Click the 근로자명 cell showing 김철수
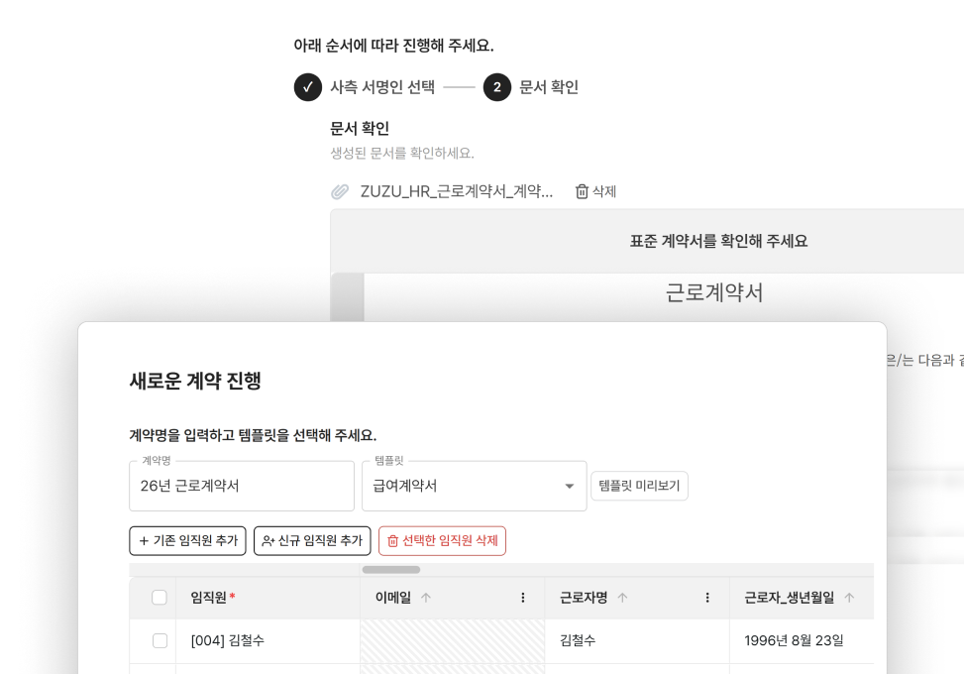The height and width of the screenshot is (674, 964). point(637,640)
